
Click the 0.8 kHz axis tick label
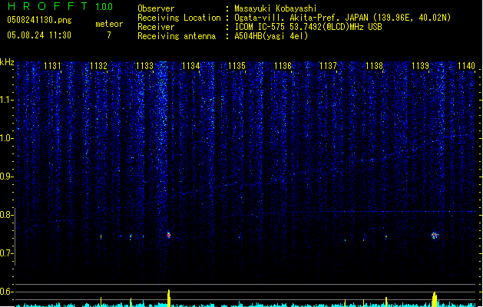point(6,215)
